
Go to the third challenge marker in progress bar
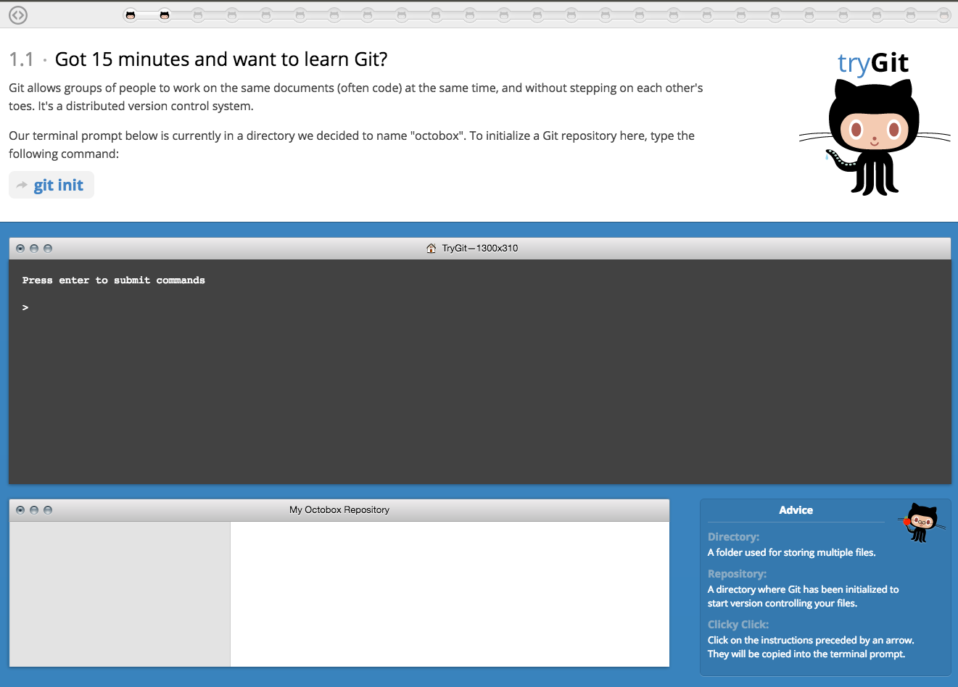coord(198,14)
